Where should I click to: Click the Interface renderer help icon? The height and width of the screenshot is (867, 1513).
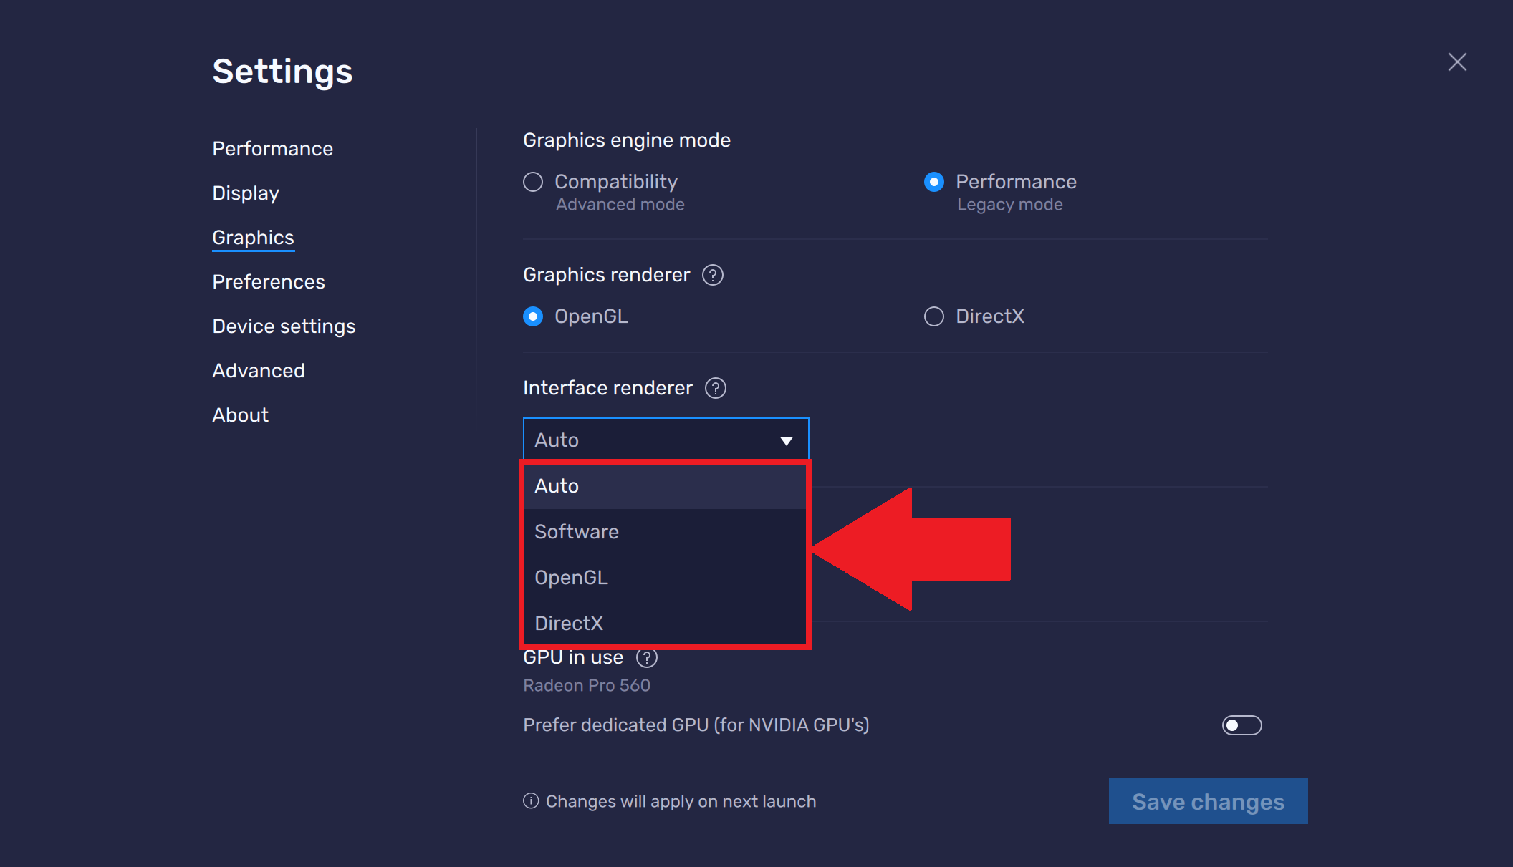pos(717,387)
